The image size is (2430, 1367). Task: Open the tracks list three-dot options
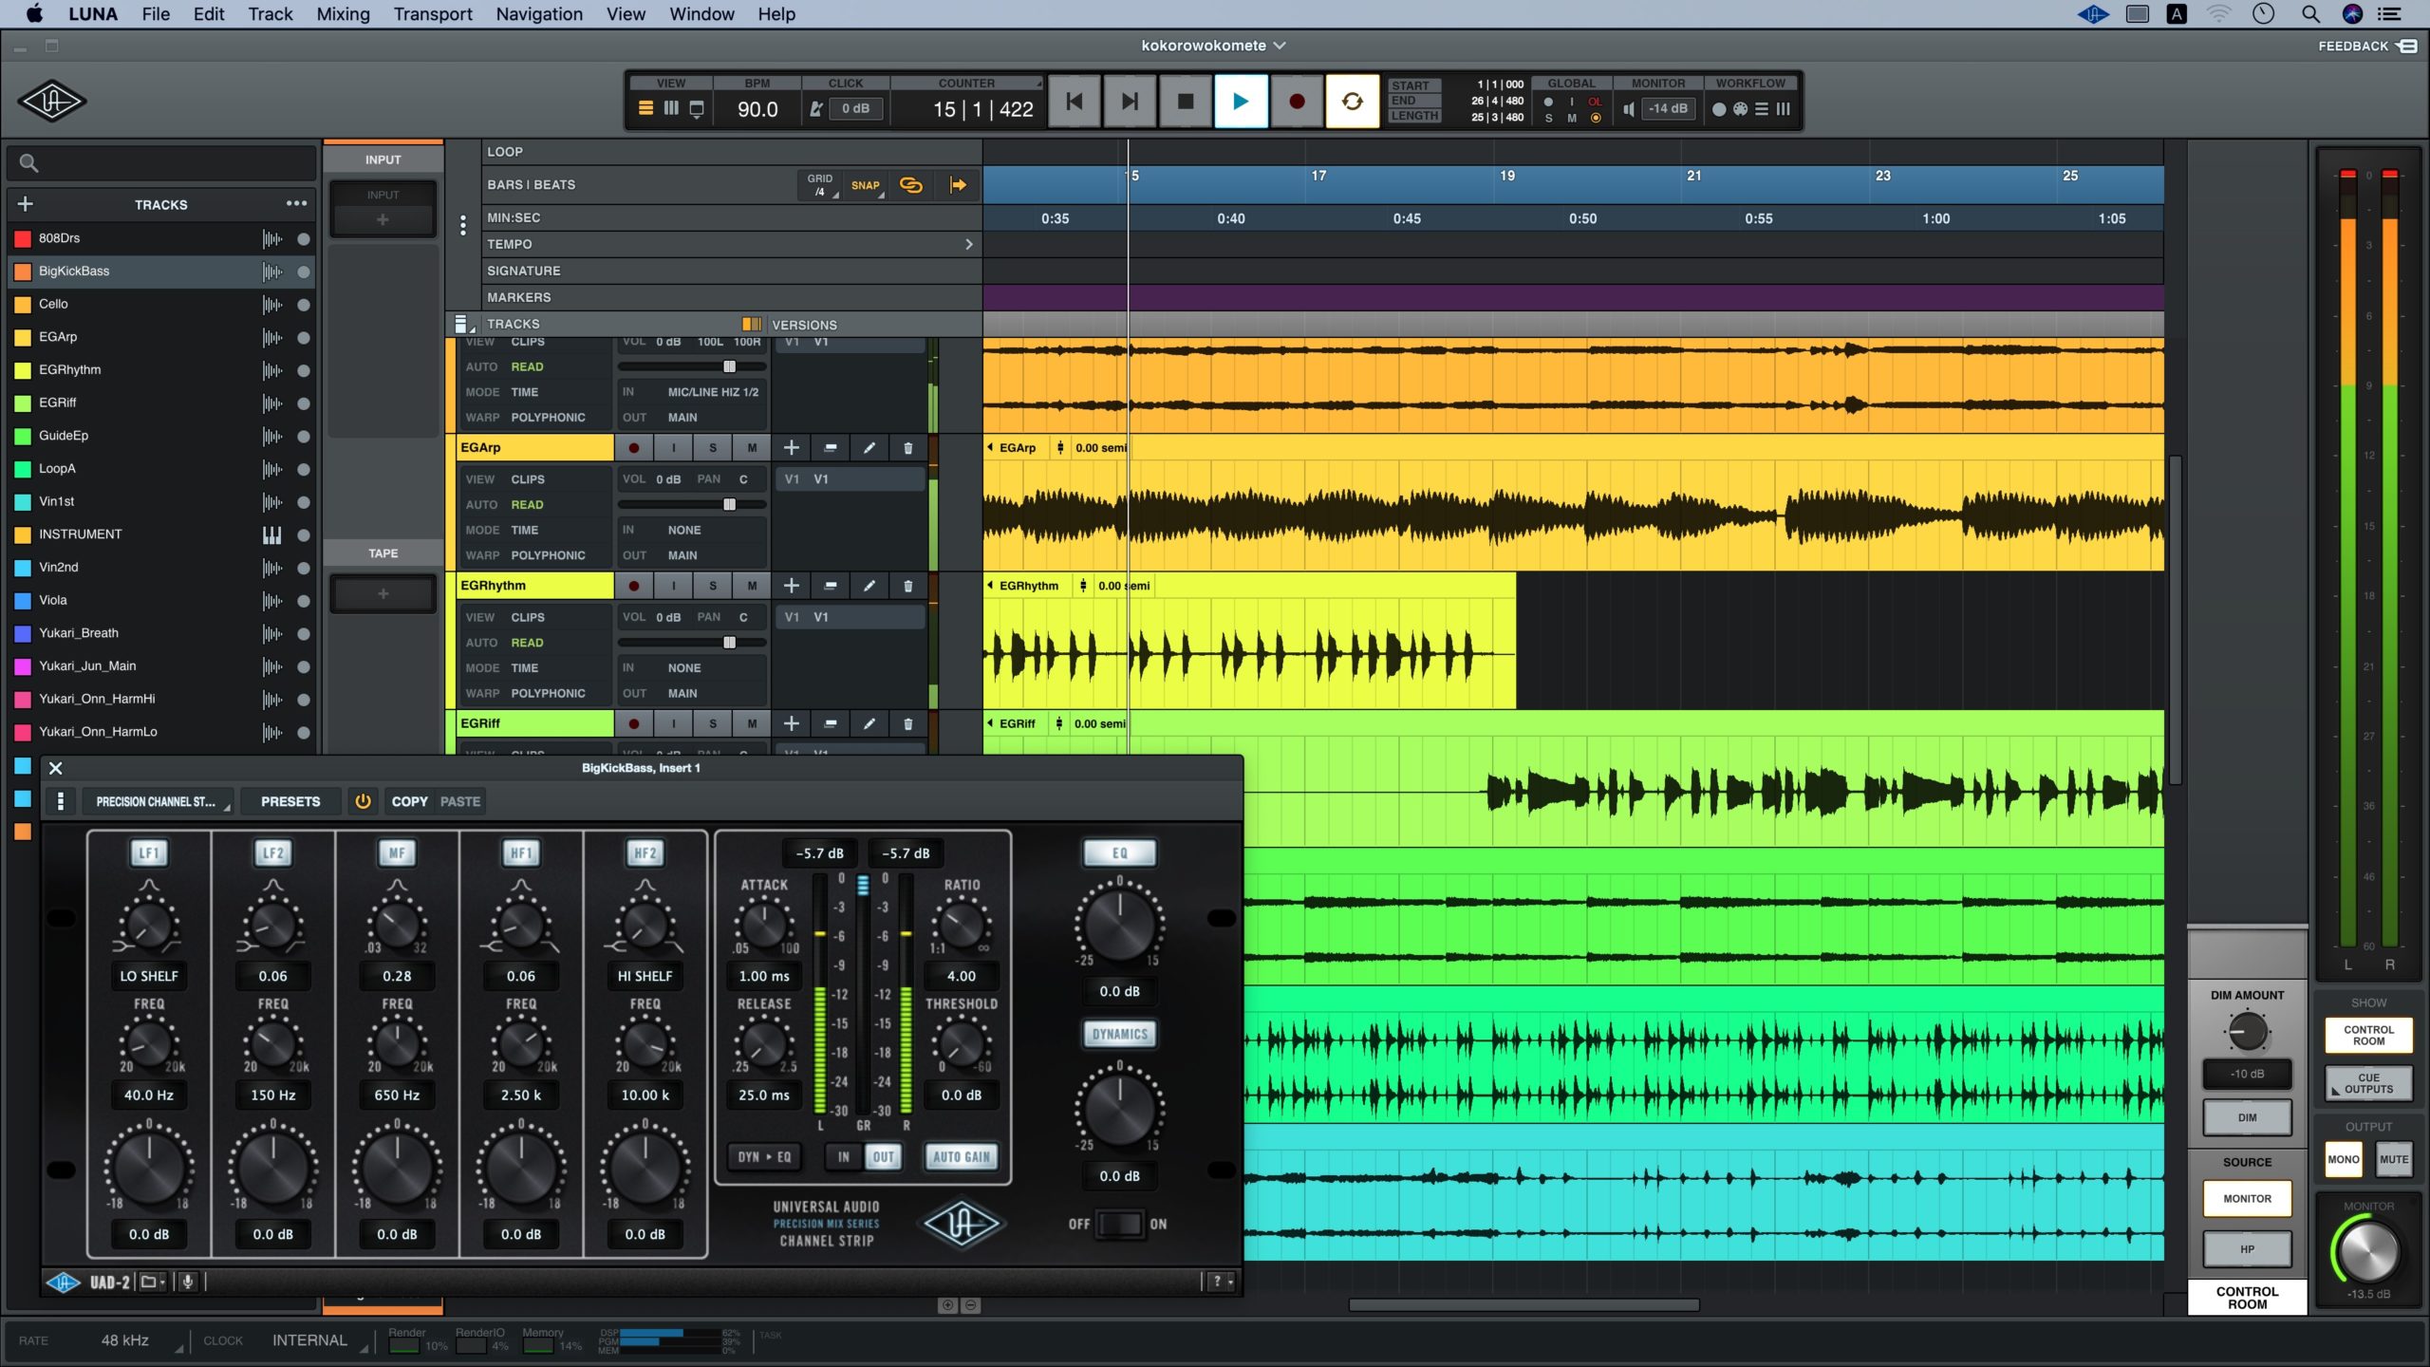(x=296, y=204)
